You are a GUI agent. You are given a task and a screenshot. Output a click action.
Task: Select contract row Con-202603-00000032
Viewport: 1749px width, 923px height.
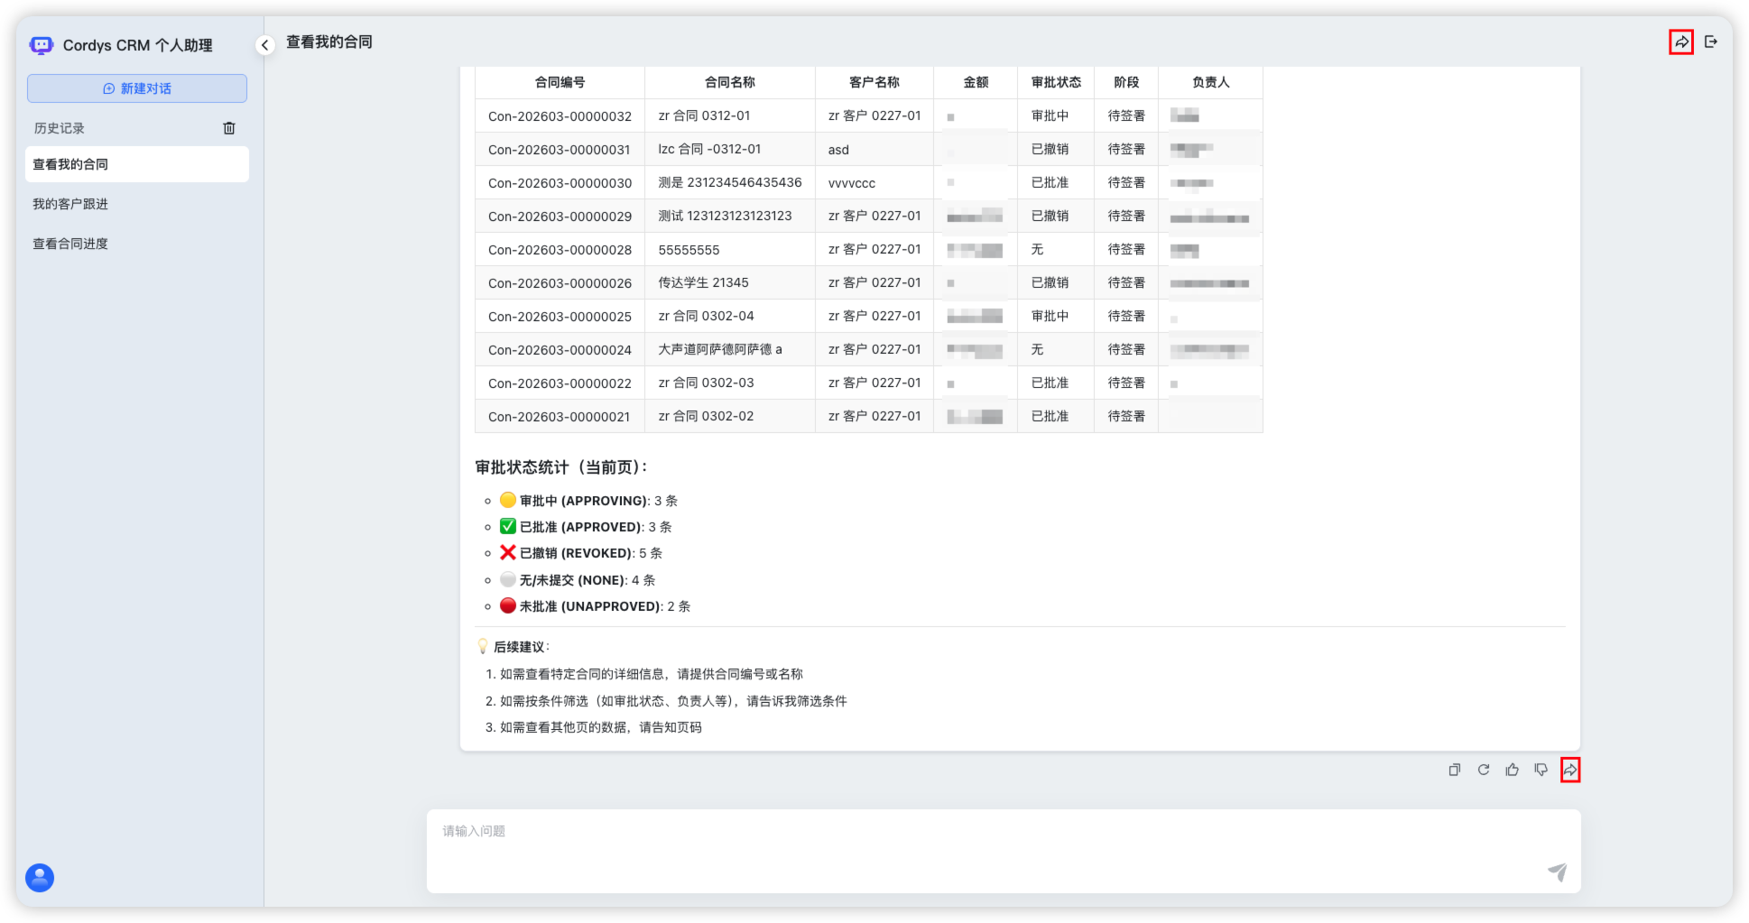559,115
